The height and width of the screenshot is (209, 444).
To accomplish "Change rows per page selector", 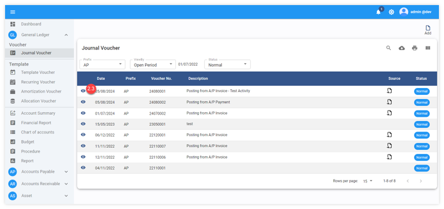I will (x=367, y=181).
